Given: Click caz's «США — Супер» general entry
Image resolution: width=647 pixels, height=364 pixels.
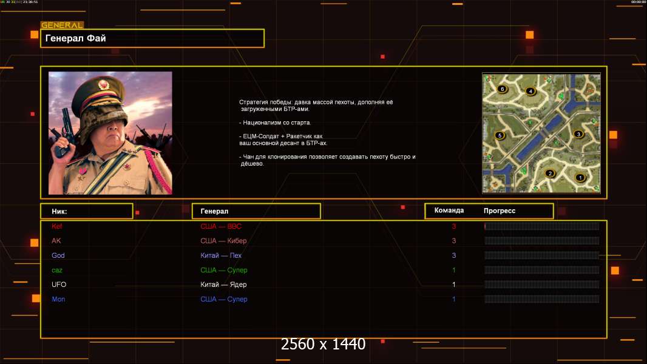Looking at the screenshot, I should 223,270.
